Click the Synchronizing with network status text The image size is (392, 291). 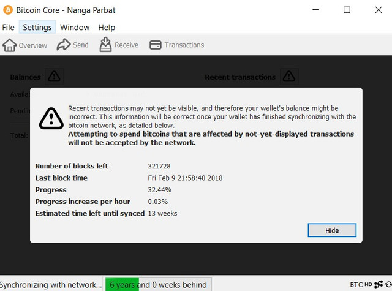pyautogui.click(x=51, y=285)
